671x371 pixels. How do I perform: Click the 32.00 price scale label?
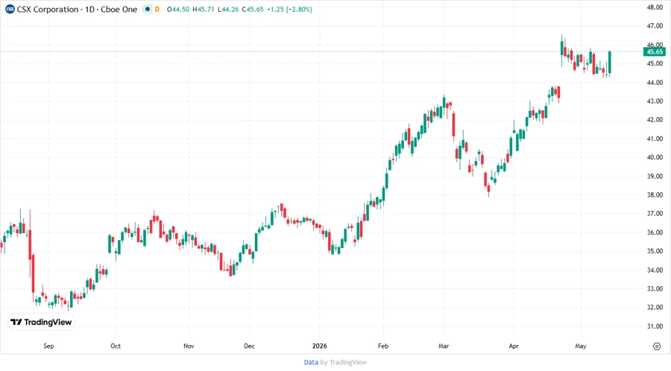[x=655, y=308]
